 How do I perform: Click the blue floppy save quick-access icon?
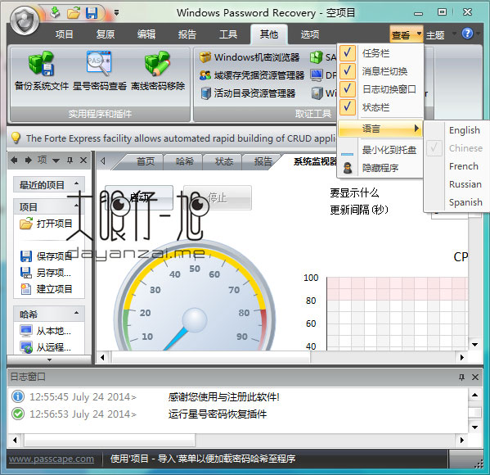coord(92,13)
